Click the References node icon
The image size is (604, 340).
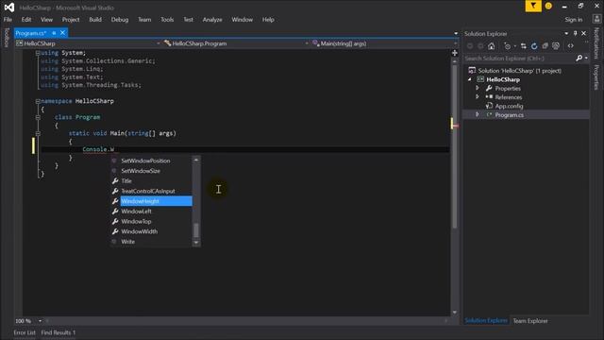489,96
